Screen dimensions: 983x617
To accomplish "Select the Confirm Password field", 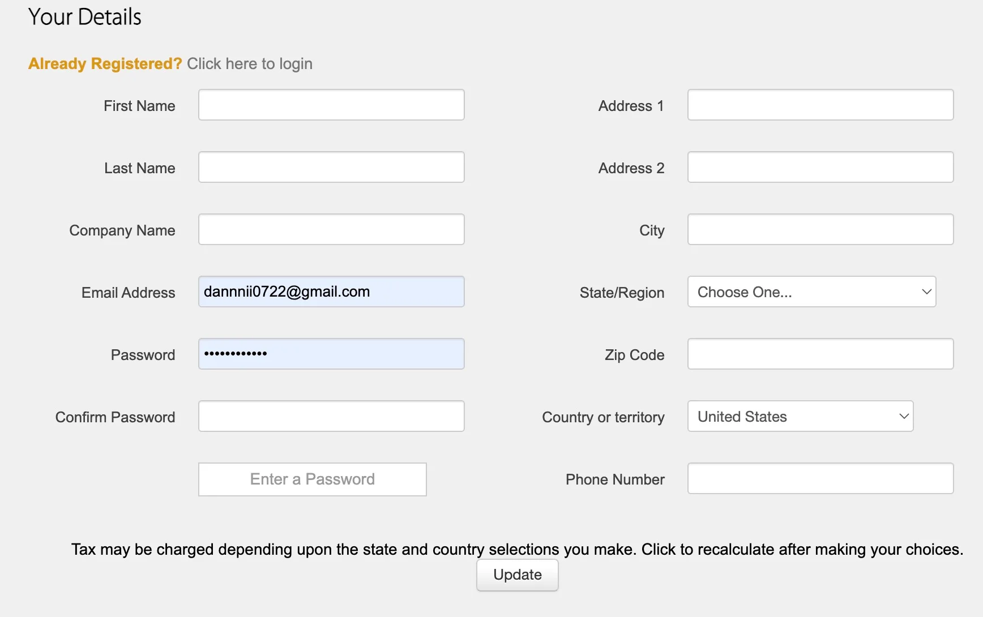I will (x=331, y=416).
